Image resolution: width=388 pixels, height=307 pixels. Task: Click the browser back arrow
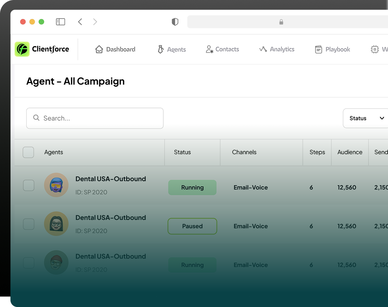point(80,22)
